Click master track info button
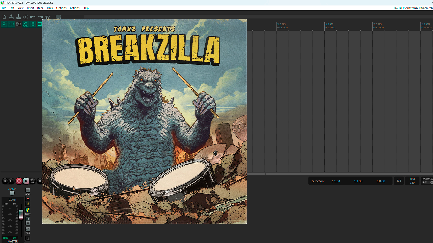This screenshot has height=243, width=433. click(x=28, y=238)
